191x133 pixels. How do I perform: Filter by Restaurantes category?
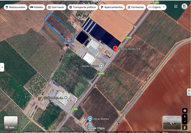[x=15, y=7]
